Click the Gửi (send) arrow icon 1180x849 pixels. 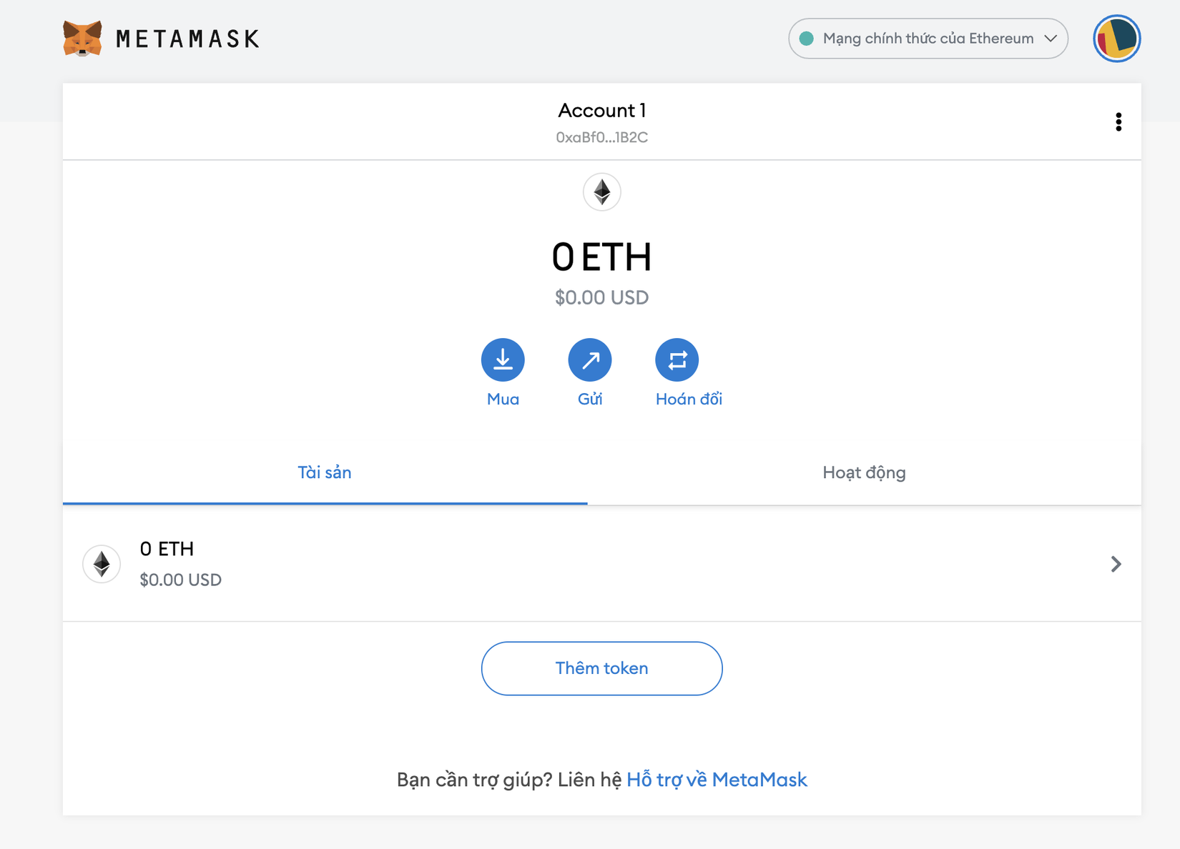(590, 359)
